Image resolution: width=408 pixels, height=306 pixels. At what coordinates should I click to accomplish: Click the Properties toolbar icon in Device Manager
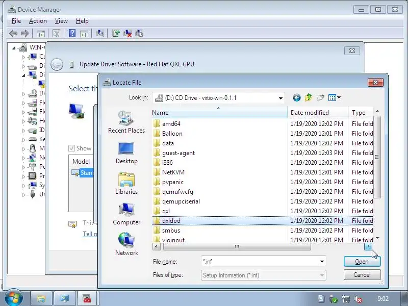(x=56, y=33)
